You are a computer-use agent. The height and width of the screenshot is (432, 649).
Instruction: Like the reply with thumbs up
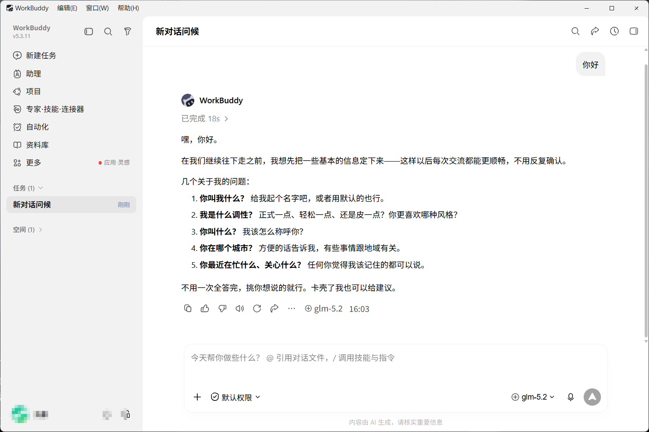pos(205,308)
